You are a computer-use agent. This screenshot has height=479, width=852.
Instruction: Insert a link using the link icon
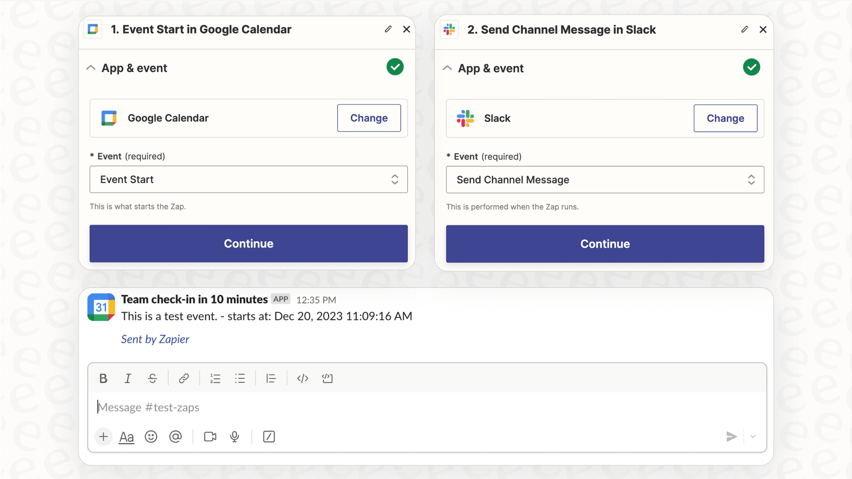184,378
